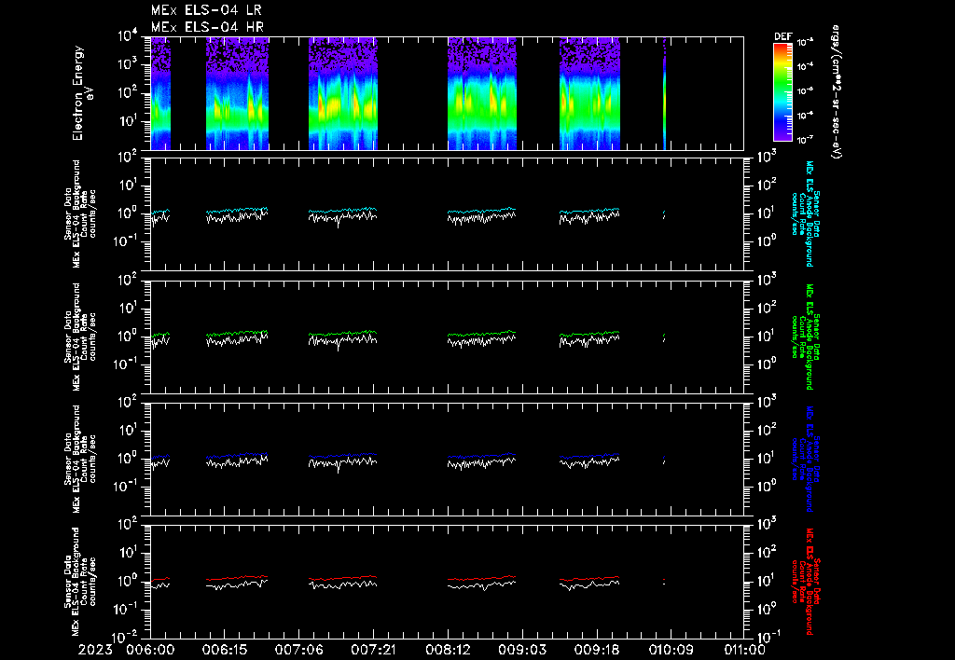This screenshot has width=955, height=660.
Task: Select the 009:03 time axis label
Action: click(x=522, y=650)
